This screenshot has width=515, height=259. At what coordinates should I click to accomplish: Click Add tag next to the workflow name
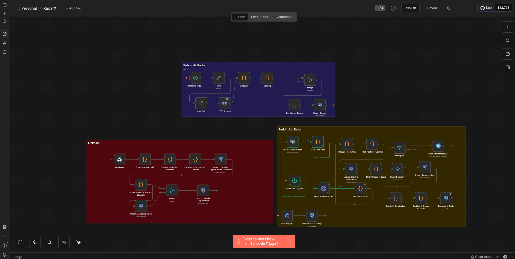[x=73, y=8]
